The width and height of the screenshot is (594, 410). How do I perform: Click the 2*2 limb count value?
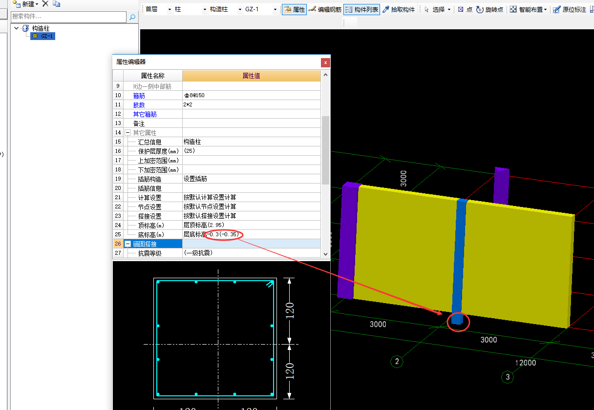coord(252,105)
